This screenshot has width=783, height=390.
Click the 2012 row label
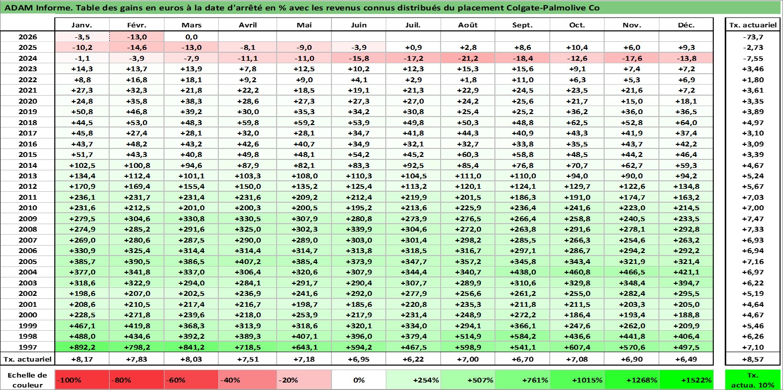pos(27,186)
